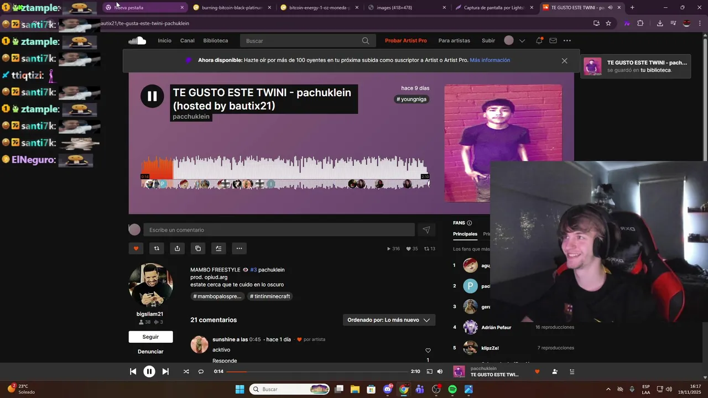The width and height of the screenshot is (708, 398).
Task: Dismiss the Artist Pro banner with X
Action: pyautogui.click(x=564, y=61)
